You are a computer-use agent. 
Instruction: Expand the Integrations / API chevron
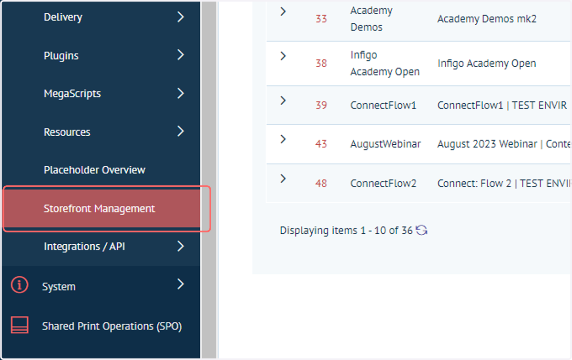click(x=180, y=246)
